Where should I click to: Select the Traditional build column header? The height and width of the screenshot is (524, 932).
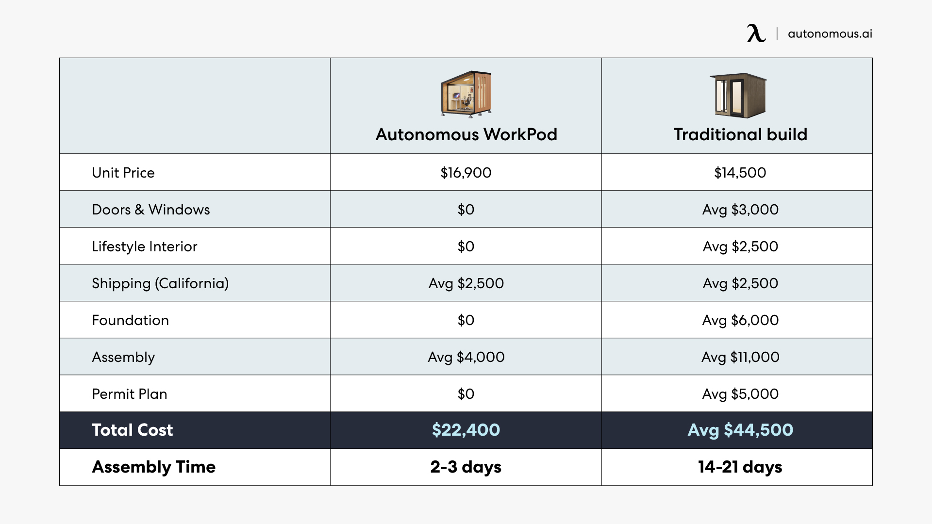(740, 134)
